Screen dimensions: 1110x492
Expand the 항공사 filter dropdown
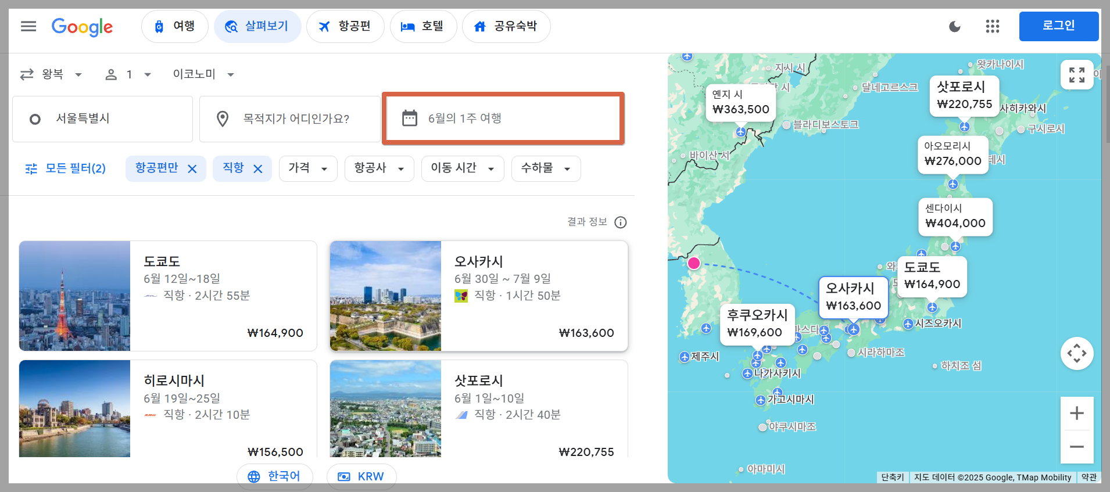379,168
